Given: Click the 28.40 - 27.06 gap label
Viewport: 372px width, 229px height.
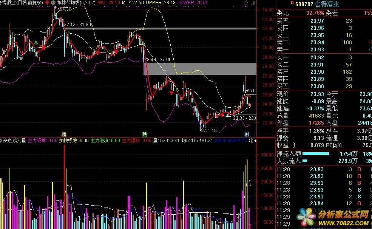Looking at the screenshot, I should pyautogui.click(x=158, y=60).
